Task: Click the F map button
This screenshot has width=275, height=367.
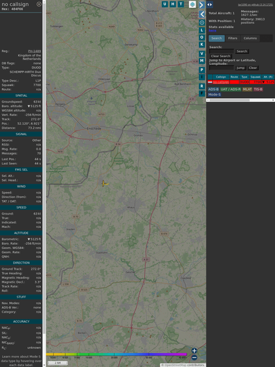Action: coord(202,93)
